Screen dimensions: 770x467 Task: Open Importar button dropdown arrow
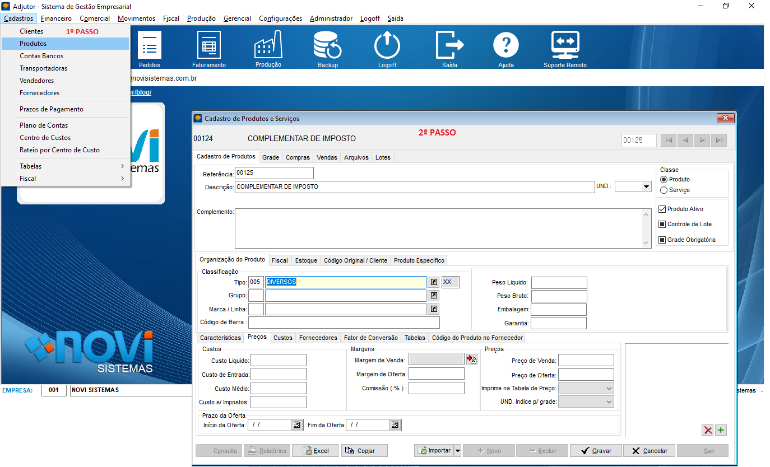tap(458, 451)
